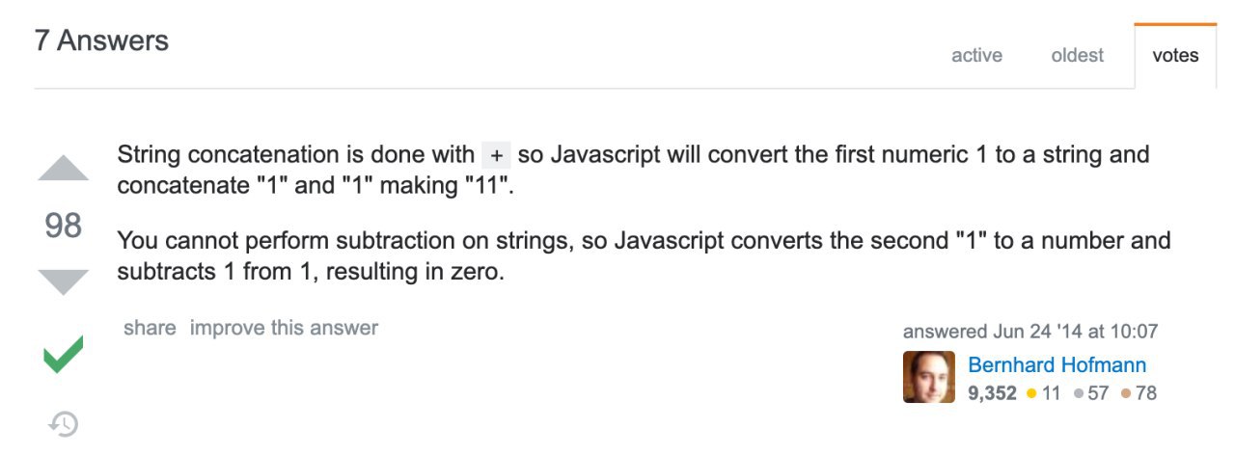Downvote the answer with the down arrow
Viewport: 1235px width, 455px height.
[x=64, y=281]
